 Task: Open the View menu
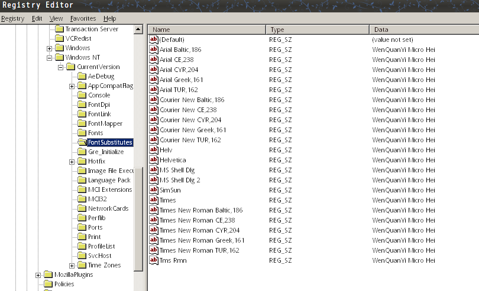pyautogui.click(x=56, y=19)
